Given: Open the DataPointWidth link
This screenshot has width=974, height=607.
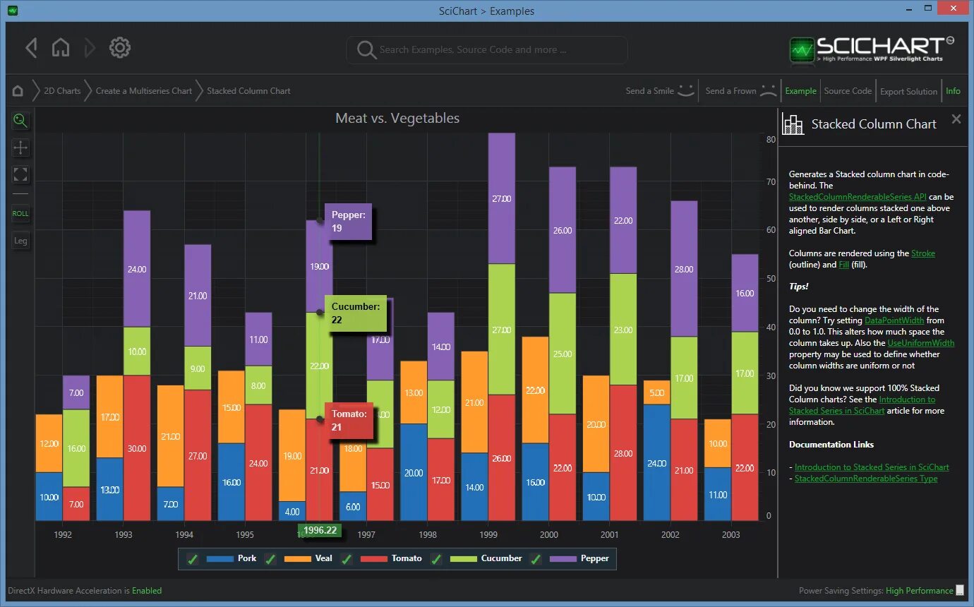Looking at the screenshot, I should tap(894, 320).
